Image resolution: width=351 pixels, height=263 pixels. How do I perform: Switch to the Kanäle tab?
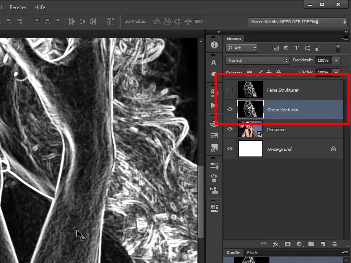[233, 253]
